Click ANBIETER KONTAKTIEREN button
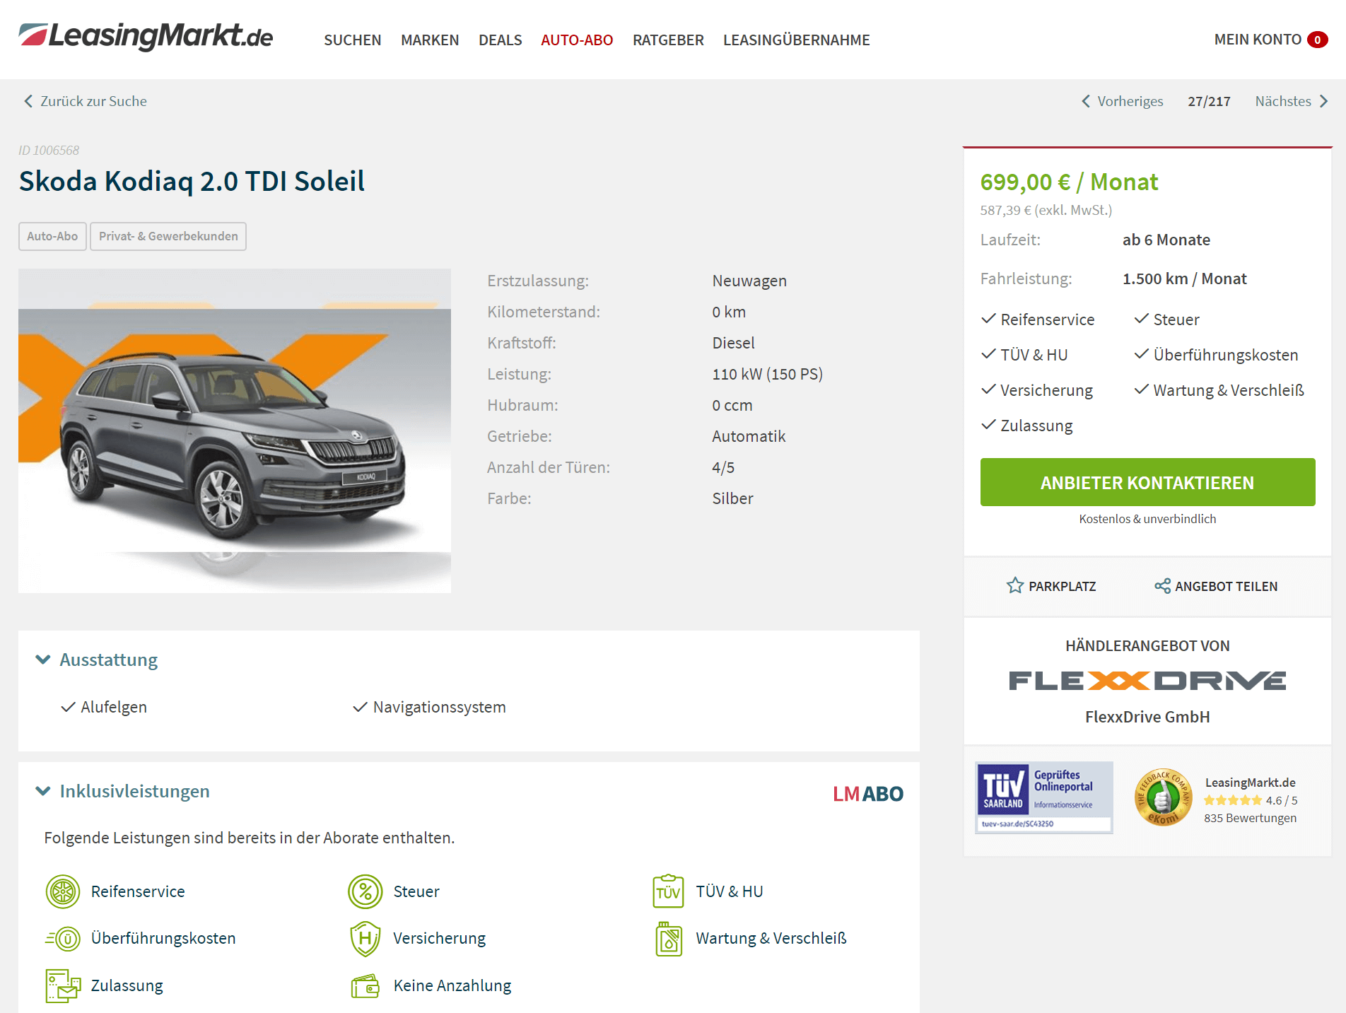Screen dimensions: 1346x1013 1147,482
